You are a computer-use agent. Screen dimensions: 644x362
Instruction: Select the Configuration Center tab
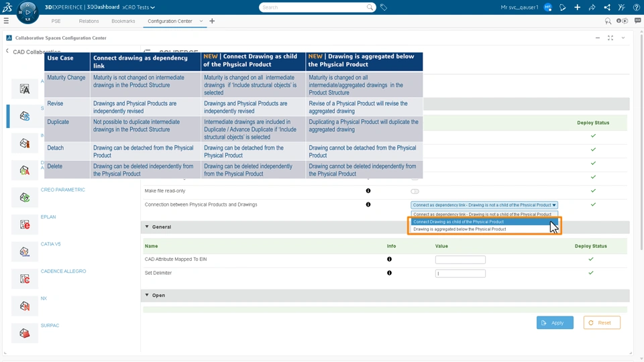170,21
